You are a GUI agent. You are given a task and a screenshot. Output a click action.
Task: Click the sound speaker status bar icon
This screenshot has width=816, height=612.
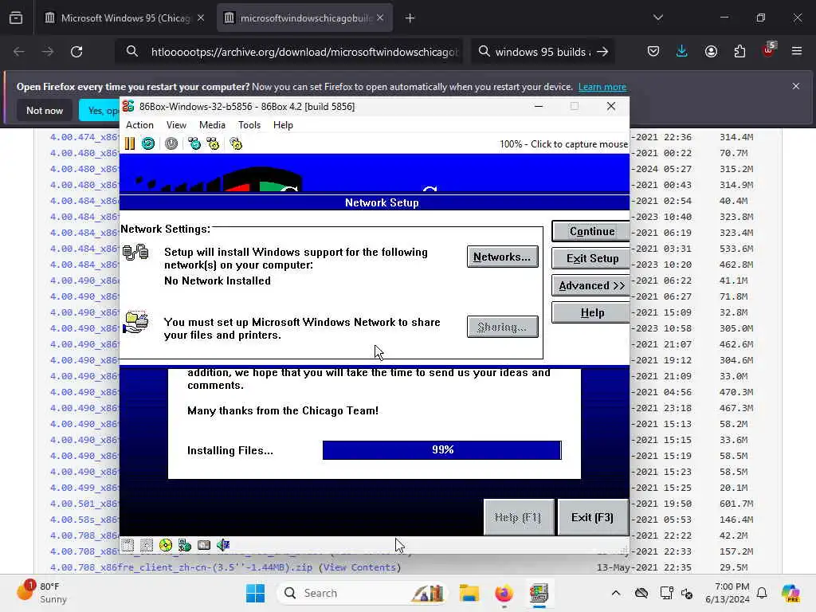[223, 545]
